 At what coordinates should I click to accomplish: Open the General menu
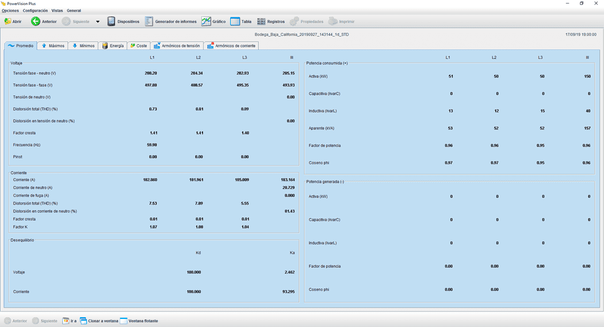tap(74, 11)
